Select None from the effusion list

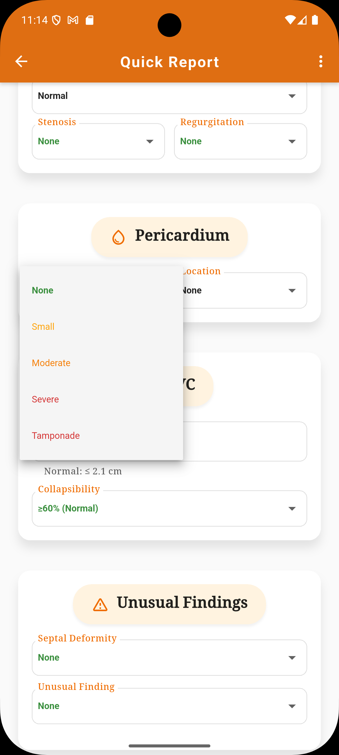tap(101, 290)
